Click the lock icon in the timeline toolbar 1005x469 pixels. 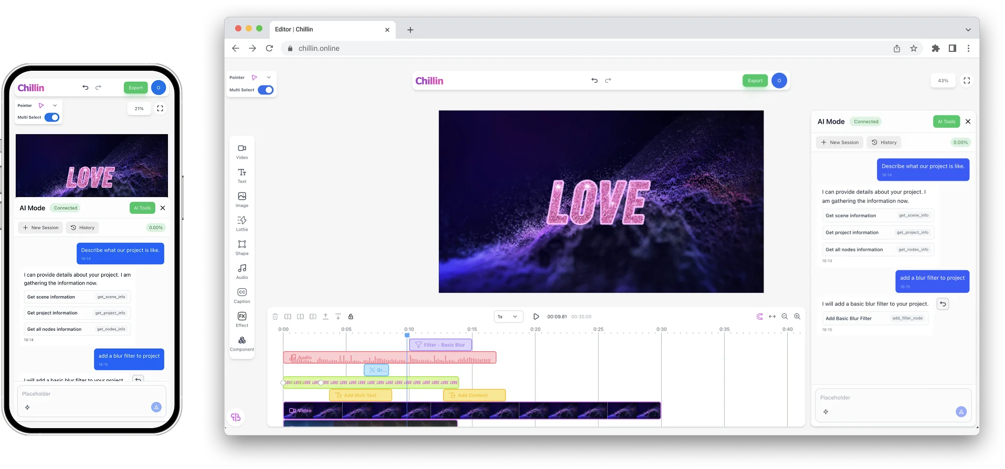point(351,317)
